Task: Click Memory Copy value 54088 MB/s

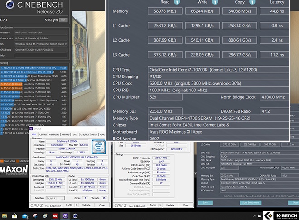Action: tap(240, 11)
